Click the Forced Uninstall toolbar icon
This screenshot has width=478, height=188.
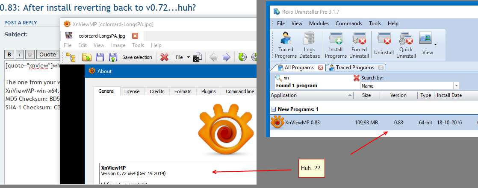tap(359, 45)
